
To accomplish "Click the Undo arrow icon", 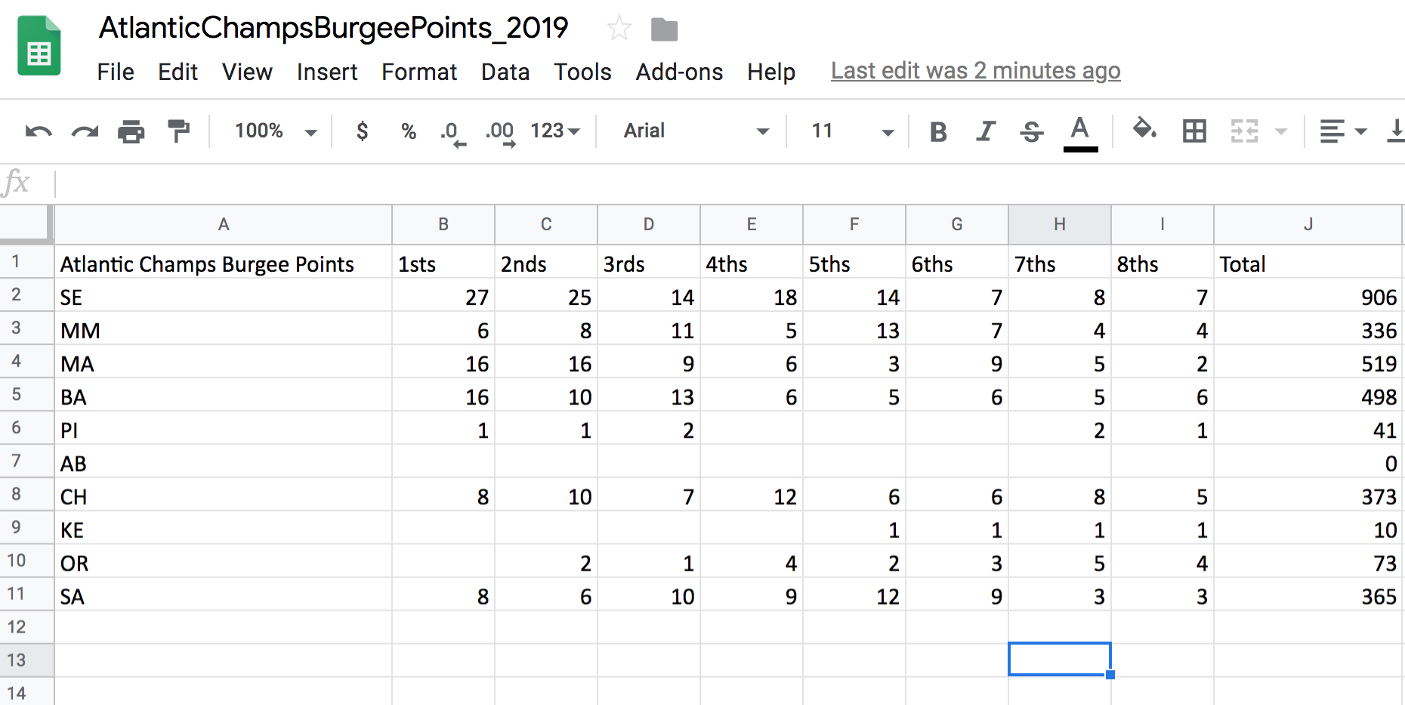I will (39, 131).
